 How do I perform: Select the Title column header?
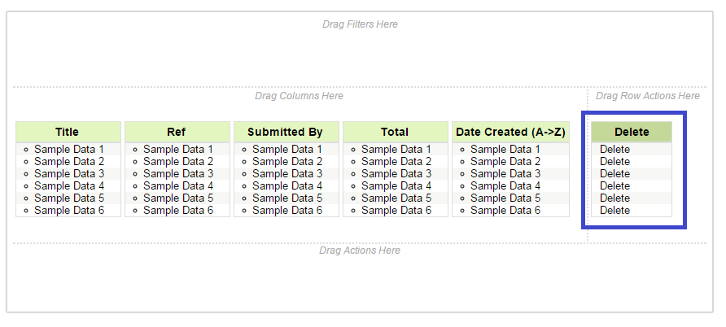point(68,132)
